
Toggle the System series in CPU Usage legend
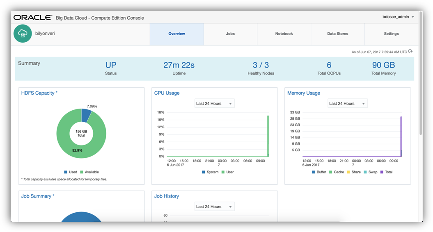pos(204,172)
